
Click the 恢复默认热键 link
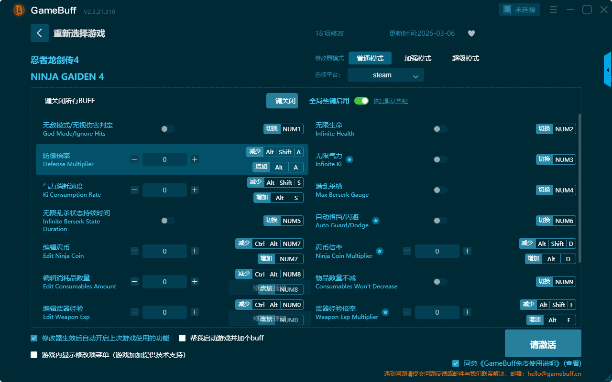(390, 101)
